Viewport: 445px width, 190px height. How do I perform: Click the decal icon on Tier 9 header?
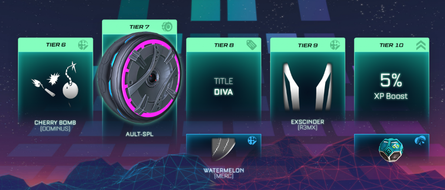tap(335, 45)
